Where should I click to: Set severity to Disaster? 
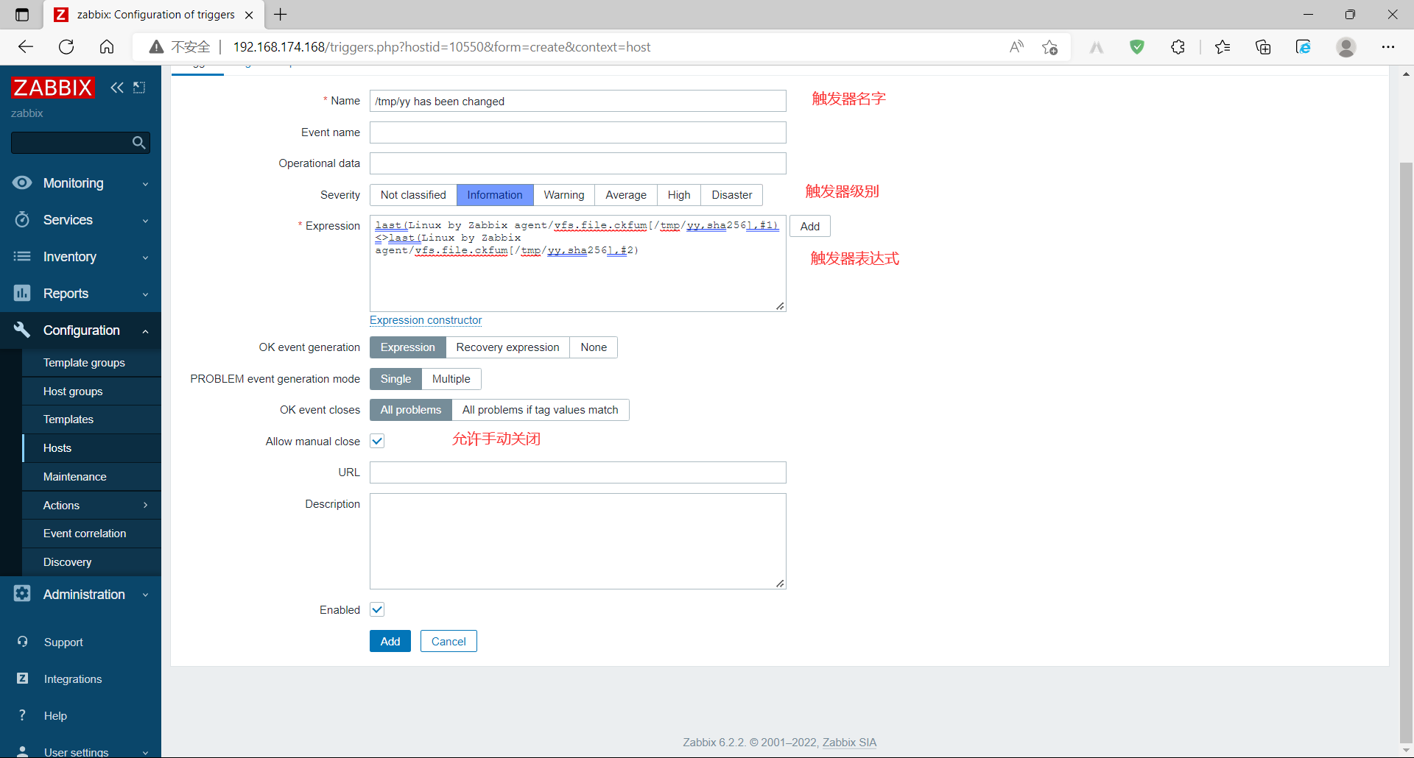(x=732, y=195)
